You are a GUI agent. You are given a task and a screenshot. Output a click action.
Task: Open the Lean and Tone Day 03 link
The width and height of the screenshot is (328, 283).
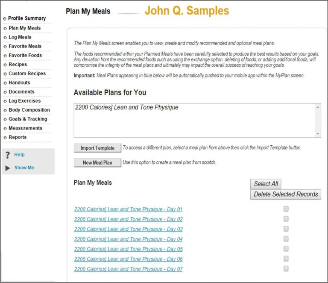pyautogui.click(x=128, y=229)
